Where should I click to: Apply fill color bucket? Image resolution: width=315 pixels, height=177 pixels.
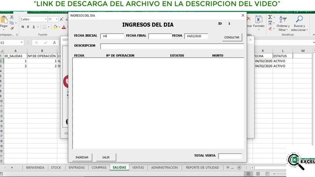(x=55, y=27)
